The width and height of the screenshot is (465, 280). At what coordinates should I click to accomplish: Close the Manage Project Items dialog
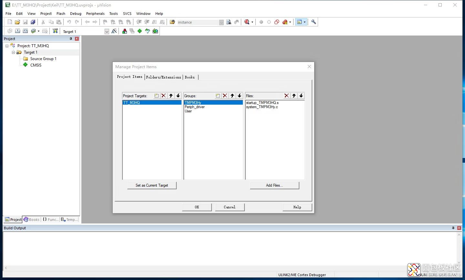point(309,67)
